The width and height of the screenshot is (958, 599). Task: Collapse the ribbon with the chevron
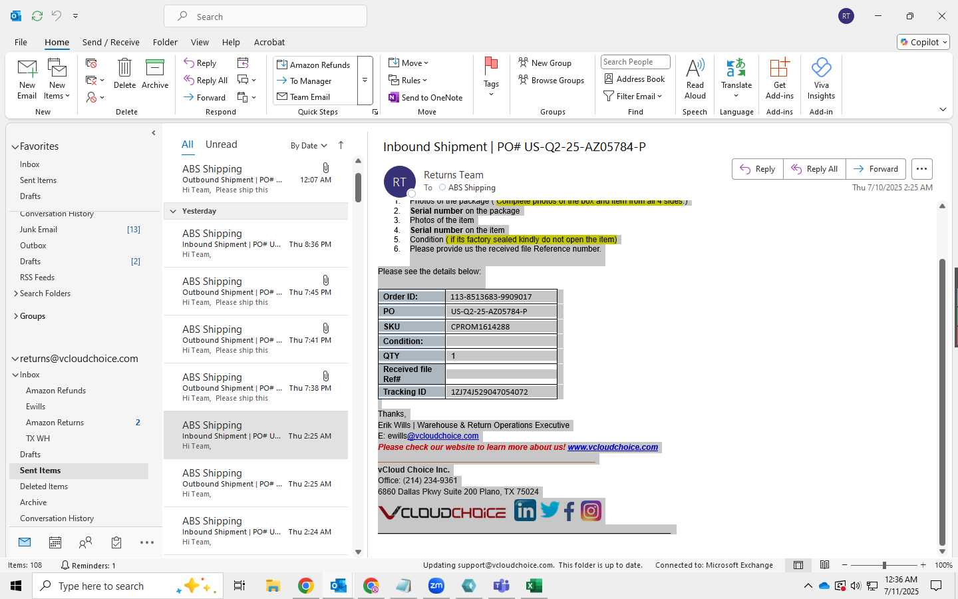(x=943, y=109)
